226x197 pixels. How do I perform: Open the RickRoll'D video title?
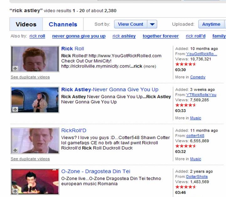[x=74, y=130]
